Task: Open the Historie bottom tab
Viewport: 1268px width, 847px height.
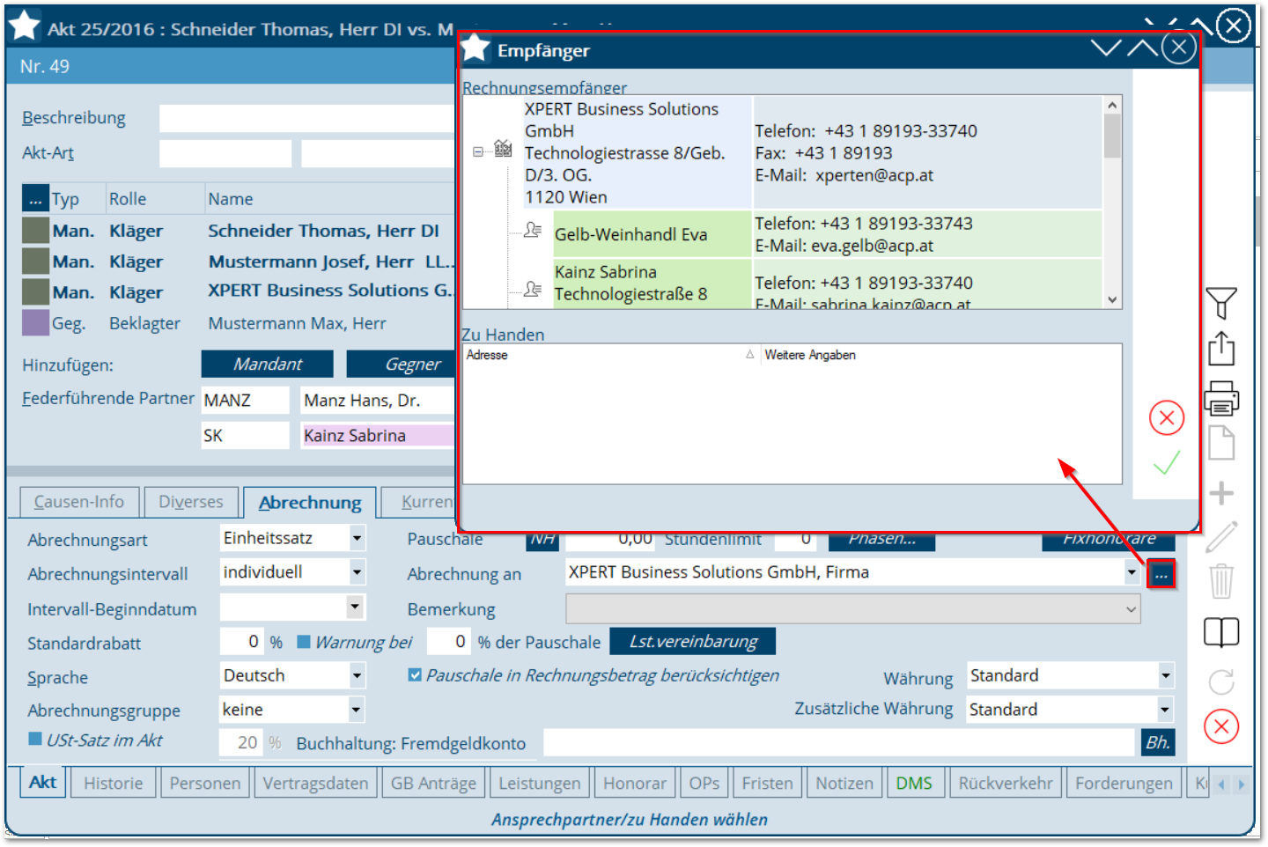Action: (114, 783)
